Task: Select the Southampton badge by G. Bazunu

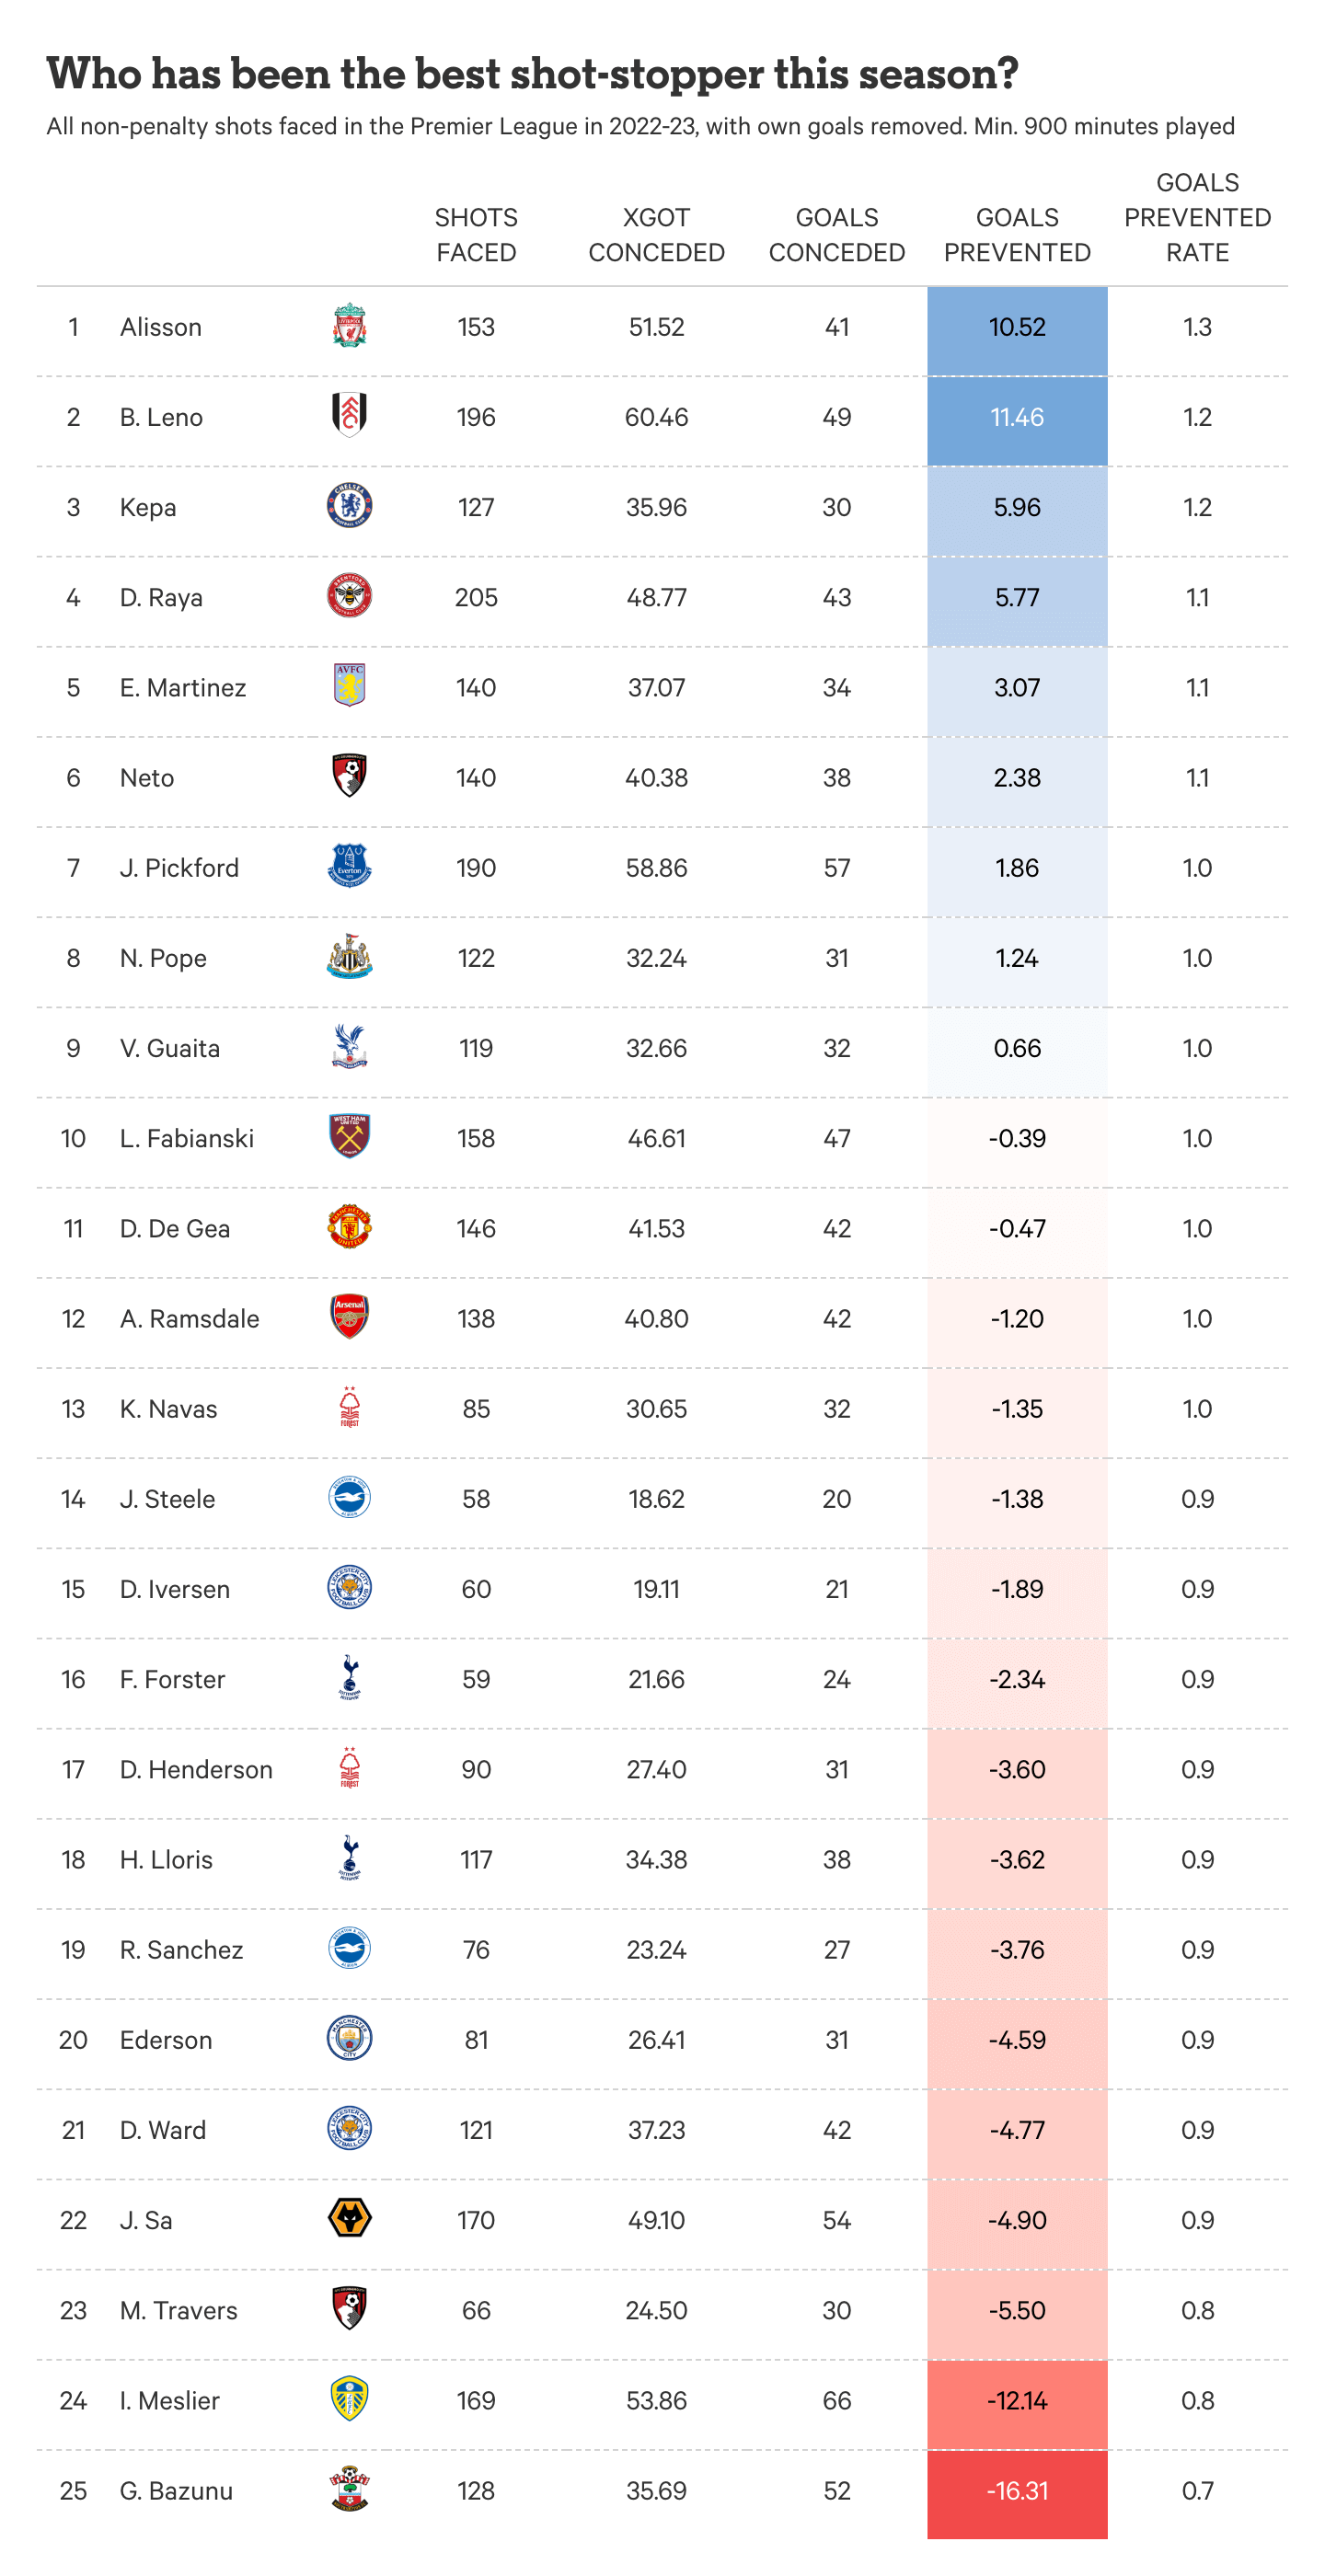Action: coord(349,2489)
